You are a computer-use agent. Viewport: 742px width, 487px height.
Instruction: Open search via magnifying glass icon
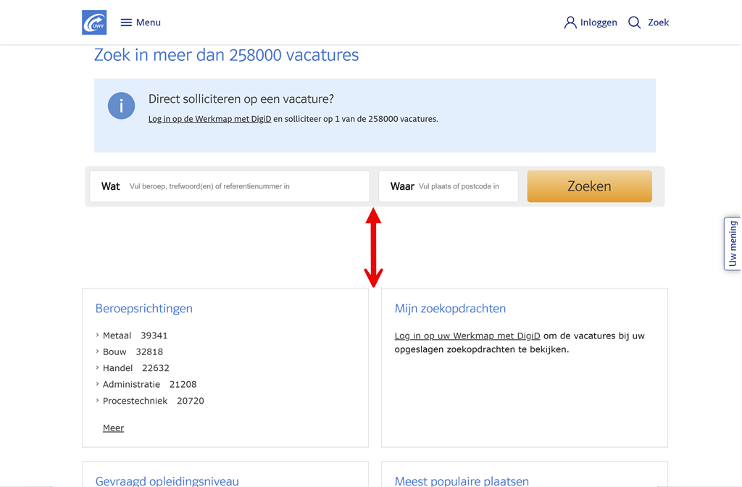pos(634,22)
